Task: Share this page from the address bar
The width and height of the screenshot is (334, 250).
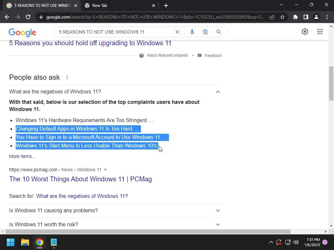Action: pos(272,17)
